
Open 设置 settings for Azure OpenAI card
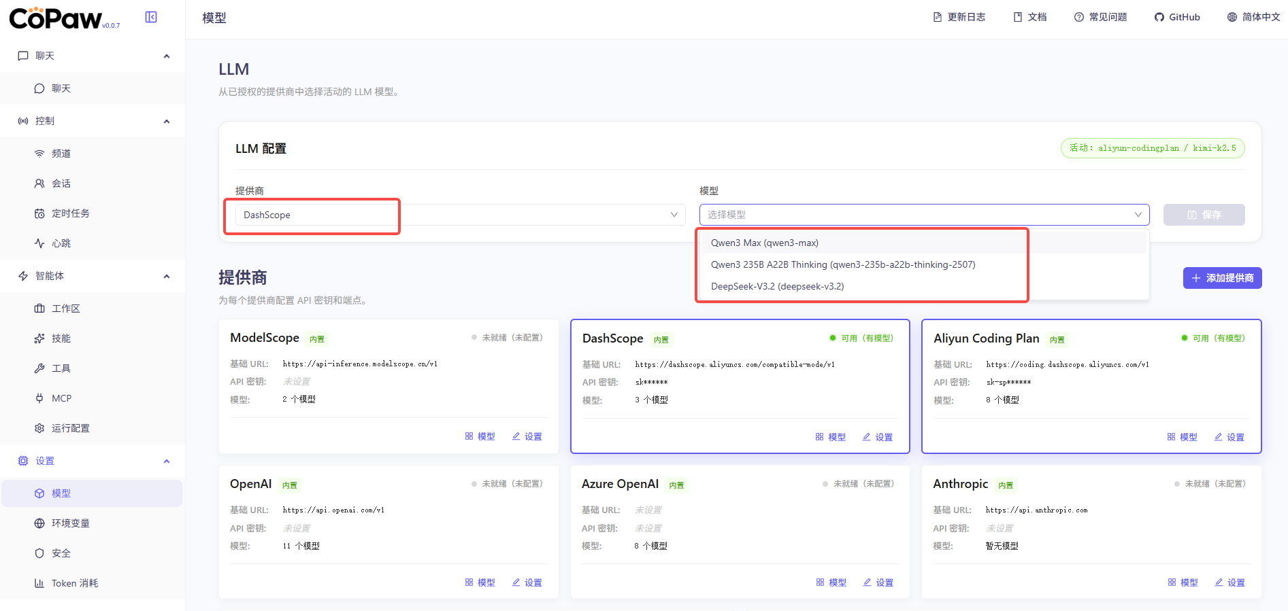click(878, 582)
